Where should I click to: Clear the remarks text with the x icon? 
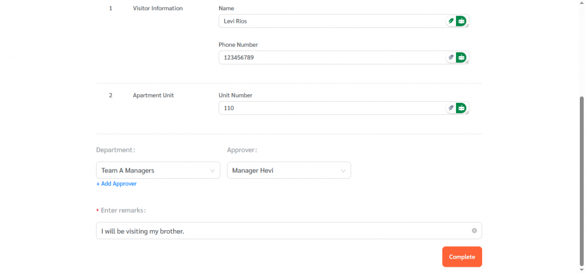[474, 231]
